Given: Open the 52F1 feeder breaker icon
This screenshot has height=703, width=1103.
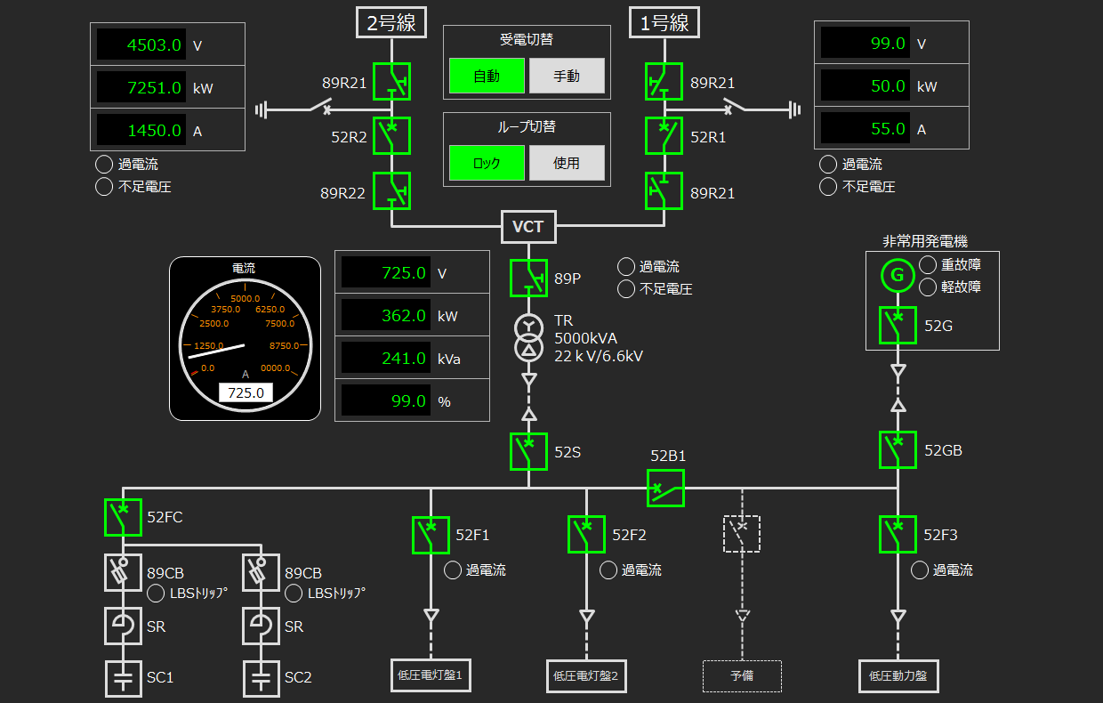Looking at the screenshot, I should coord(431,535).
